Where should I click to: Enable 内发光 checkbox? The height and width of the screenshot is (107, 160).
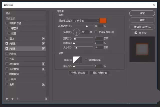[x=7, y=53]
